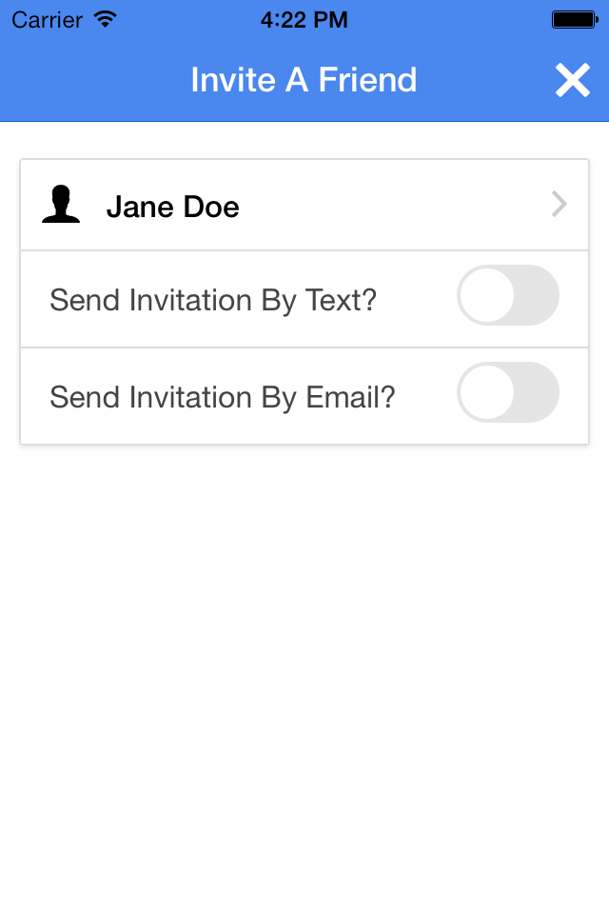Click gray track of the Text switch
Viewport: 609px width, 914px height.
click(x=538, y=295)
